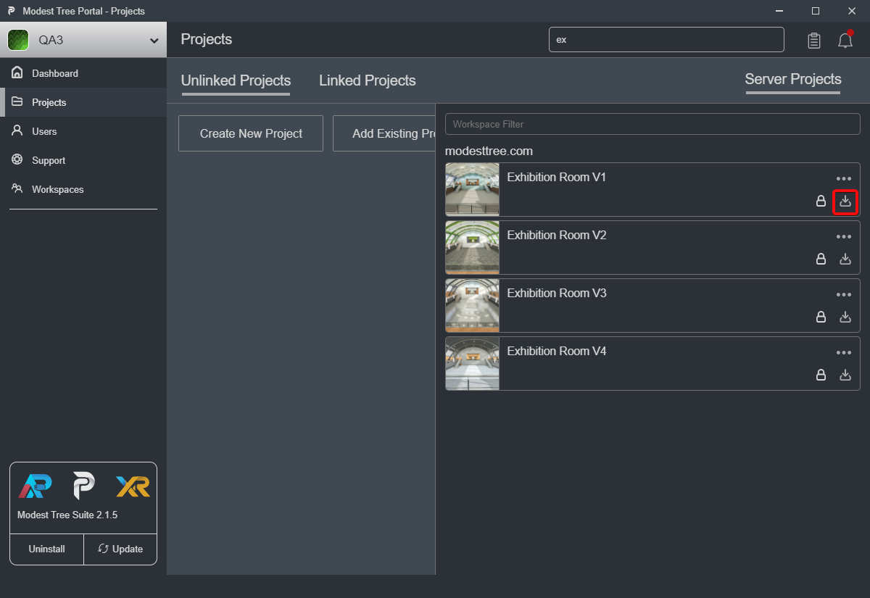This screenshot has height=598, width=870.
Task: Select the Server Projects tab
Action: click(793, 80)
